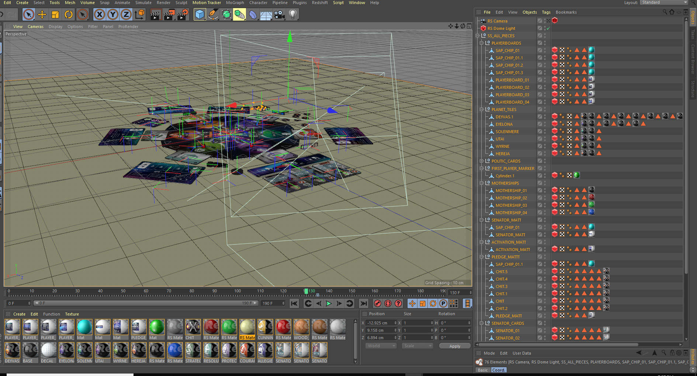Screen dimensions: 697x376
Task: Toggle Parameter (P) keyframe recording
Action: [x=443, y=303]
